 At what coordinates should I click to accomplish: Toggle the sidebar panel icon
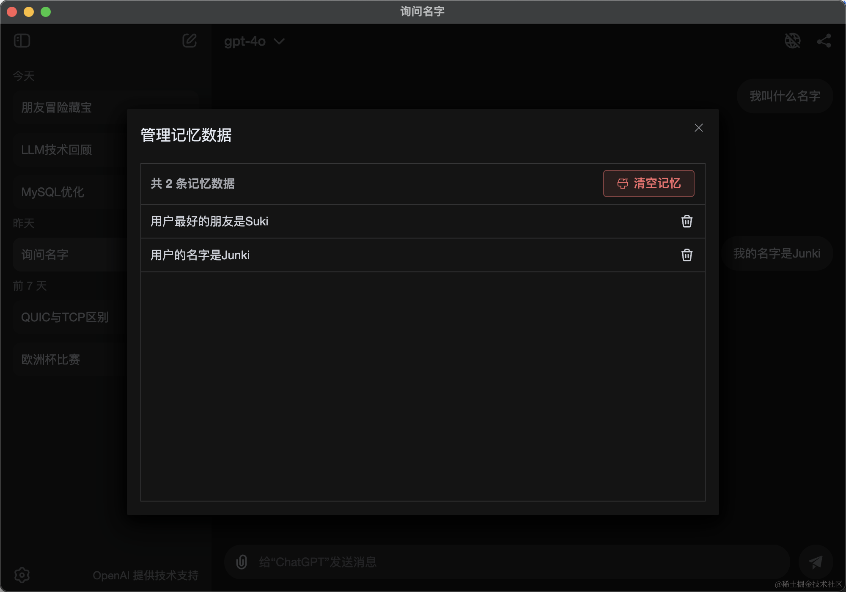point(22,41)
